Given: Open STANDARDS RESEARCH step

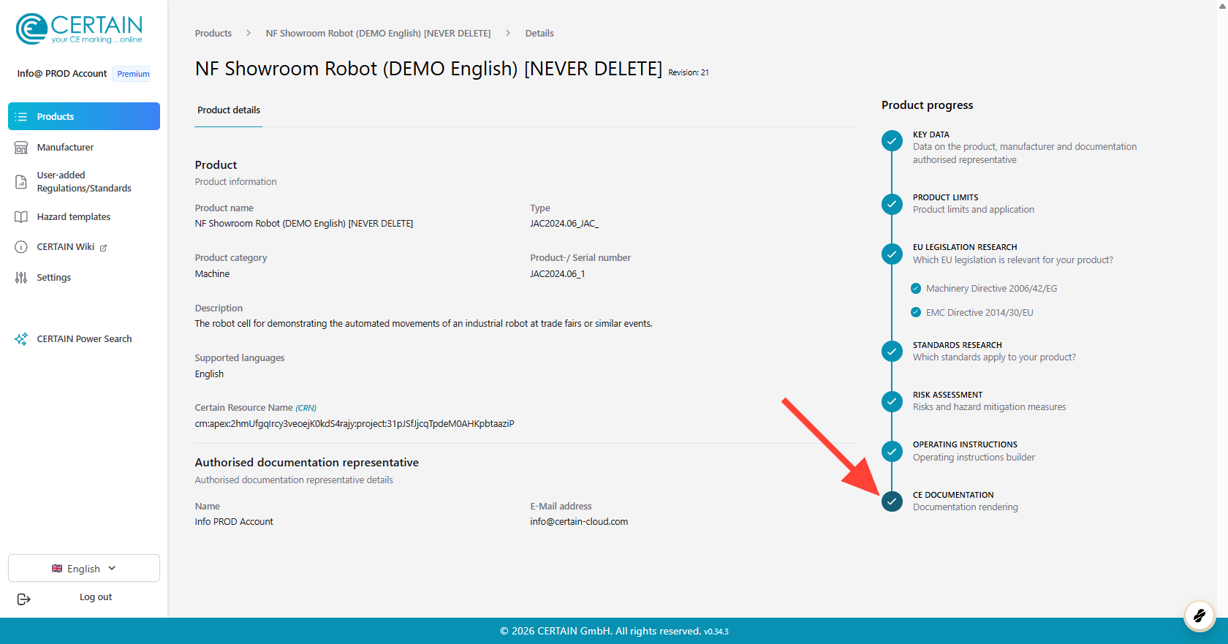Looking at the screenshot, I should coord(958,345).
